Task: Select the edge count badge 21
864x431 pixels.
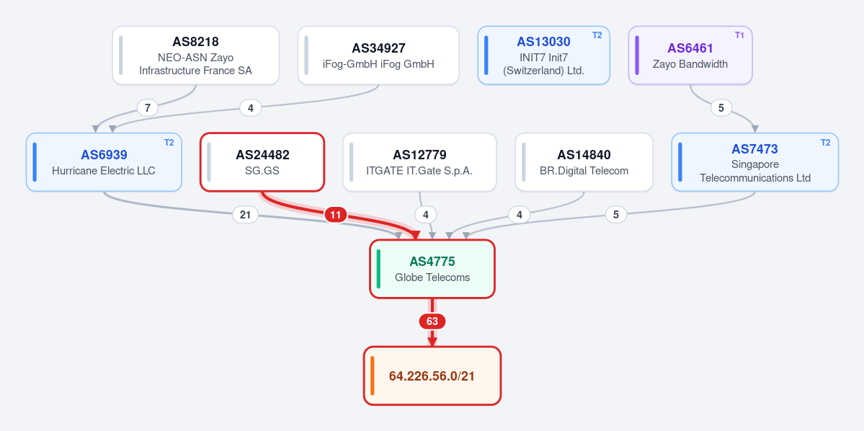Action: tap(246, 215)
